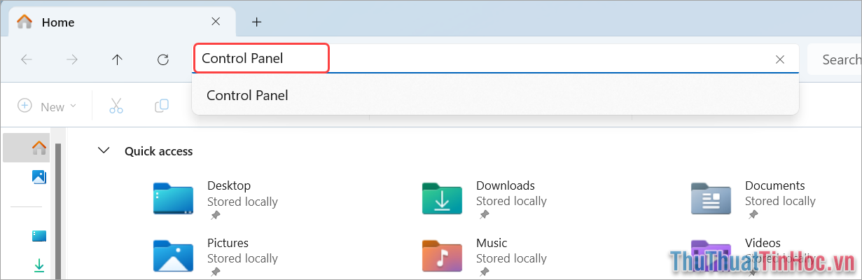Open Desktop shortcut in the sidebar
862x280 pixels.
(x=39, y=236)
